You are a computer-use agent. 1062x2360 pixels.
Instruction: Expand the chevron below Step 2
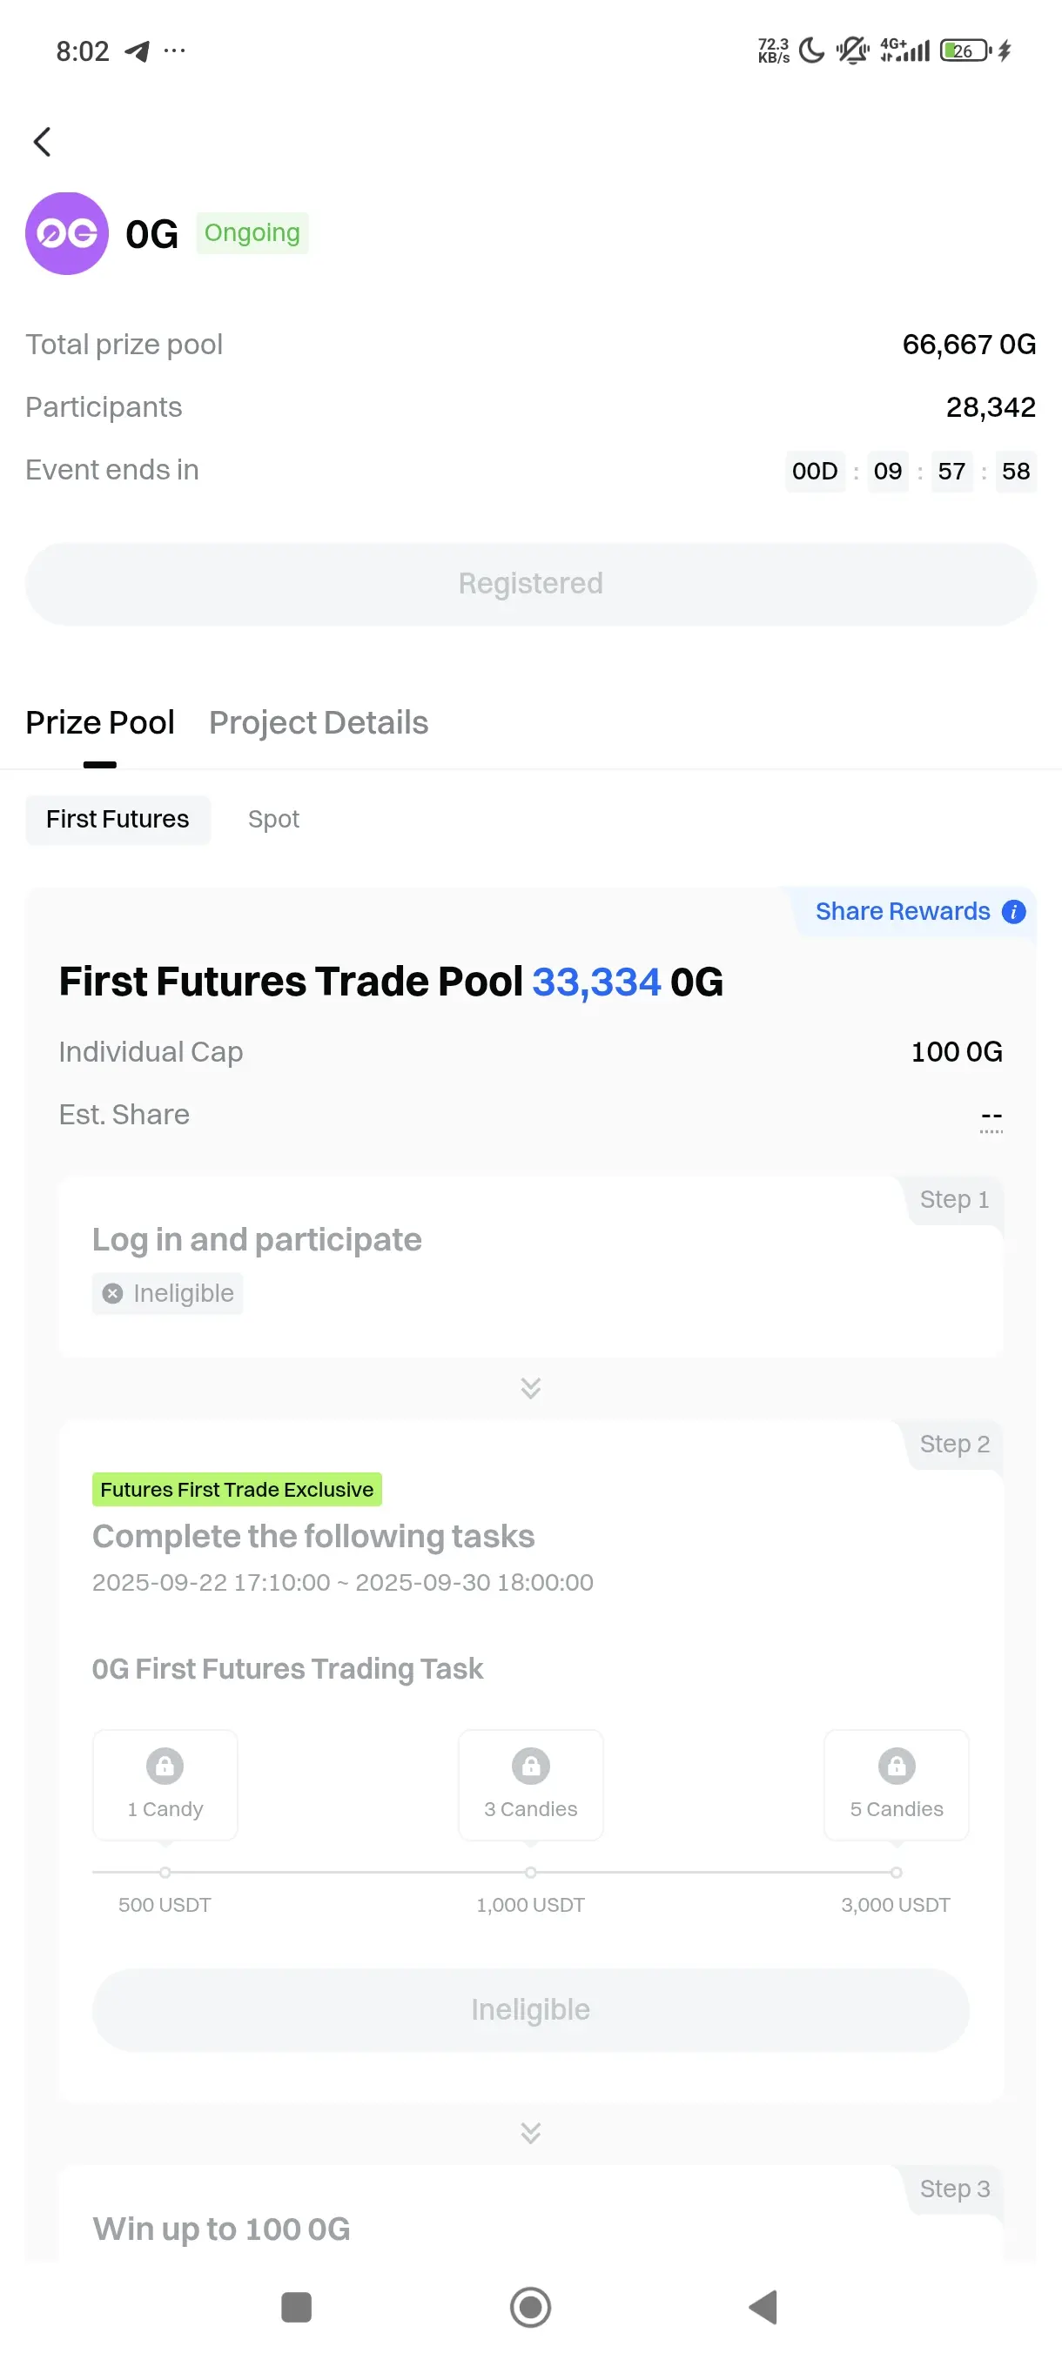coord(530,2133)
